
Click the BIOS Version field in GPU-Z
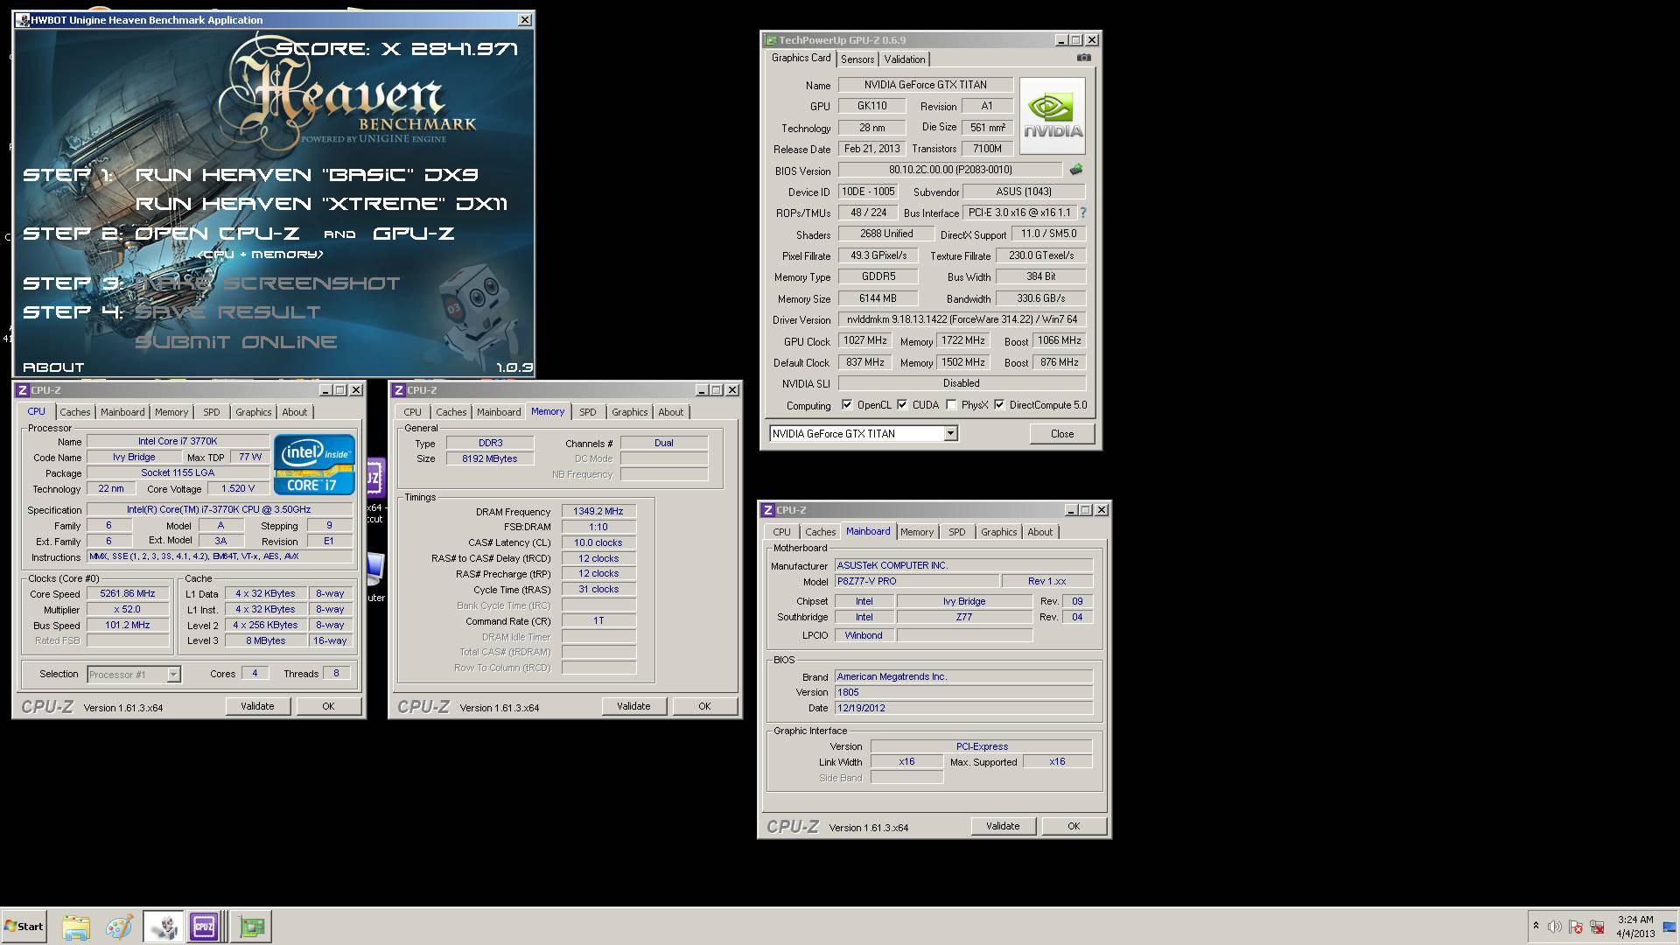950,170
